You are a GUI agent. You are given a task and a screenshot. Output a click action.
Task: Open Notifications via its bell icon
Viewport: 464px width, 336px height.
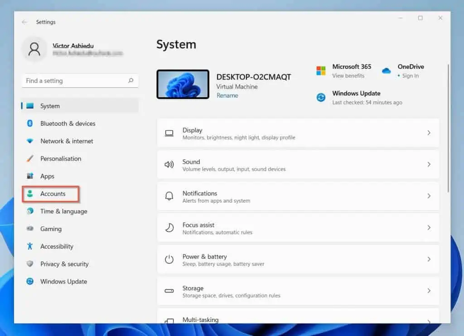click(x=169, y=196)
